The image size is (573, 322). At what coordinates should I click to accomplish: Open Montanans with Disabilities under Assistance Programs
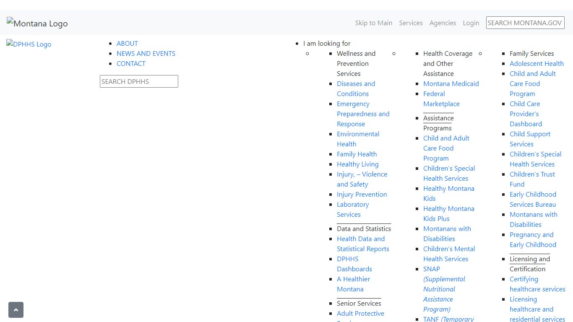point(447,234)
